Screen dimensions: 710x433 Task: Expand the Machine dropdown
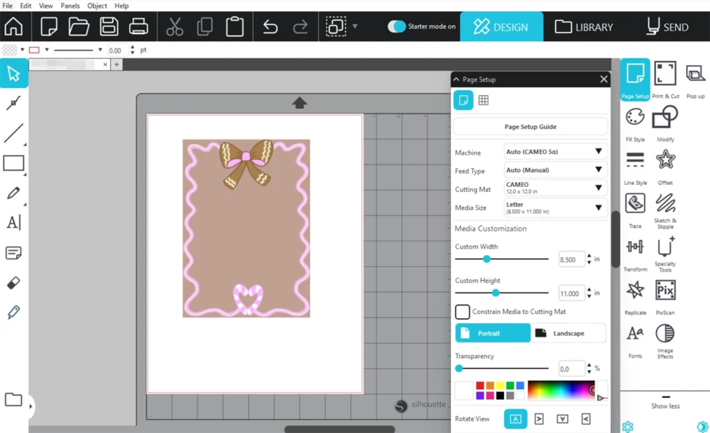tap(555, 152)
